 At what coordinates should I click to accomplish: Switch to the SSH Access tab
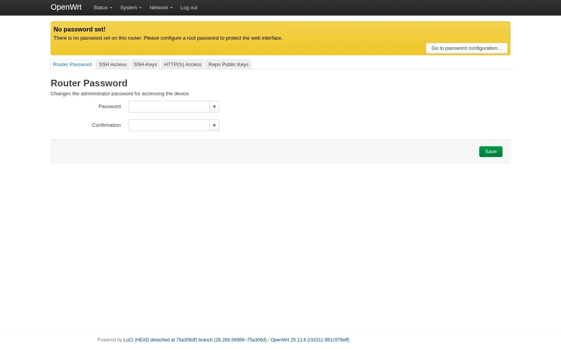pos(113,65)
